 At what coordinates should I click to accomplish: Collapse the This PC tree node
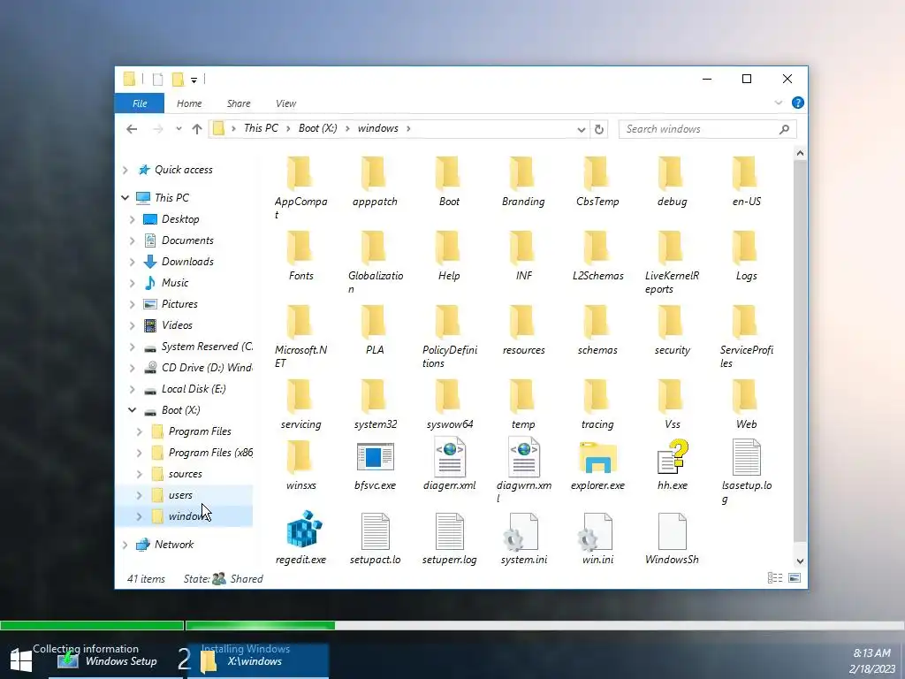[125, 197]
